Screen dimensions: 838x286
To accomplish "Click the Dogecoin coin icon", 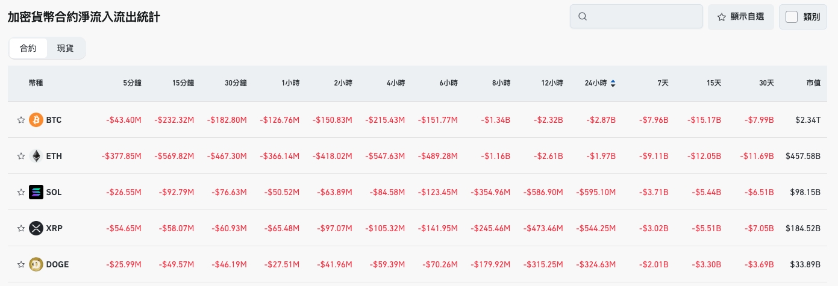I will click(36, 264).
